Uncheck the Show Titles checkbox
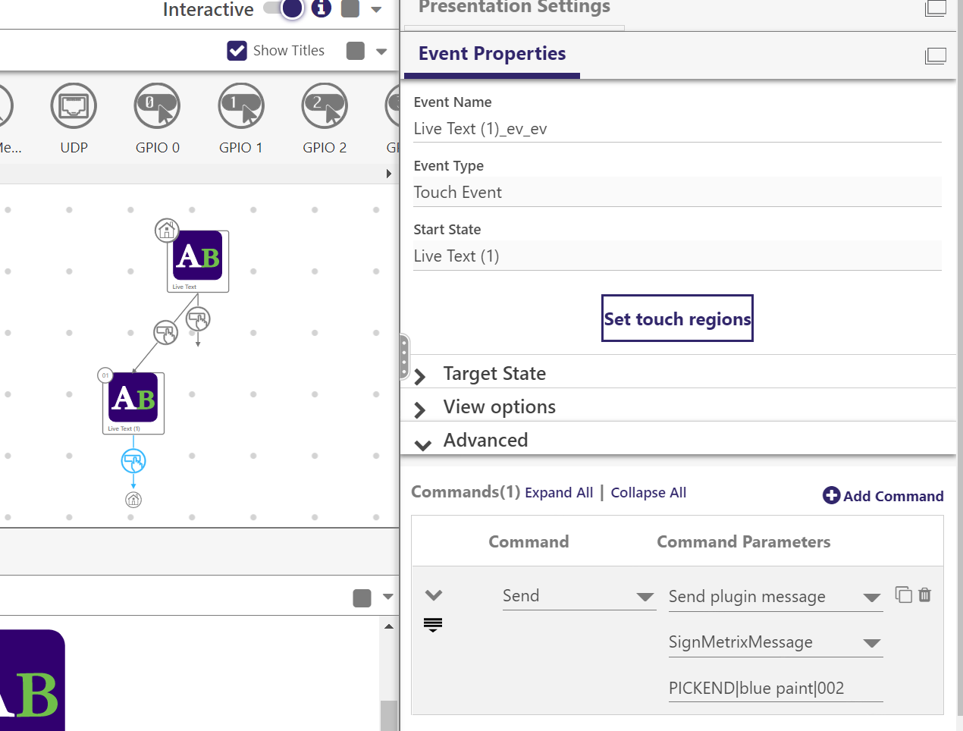The image size is (963, 731). pos(237,51)
